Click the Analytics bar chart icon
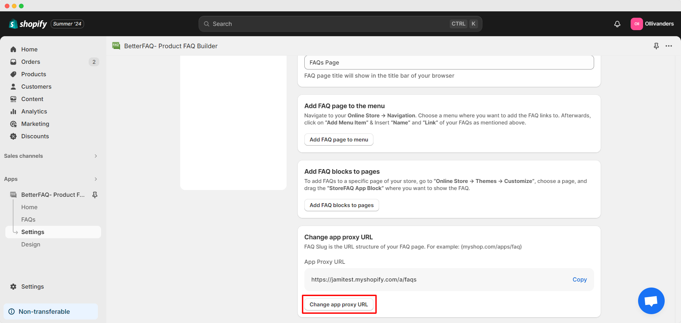This screenshot has height=323, width=681. tap(13, 111)
